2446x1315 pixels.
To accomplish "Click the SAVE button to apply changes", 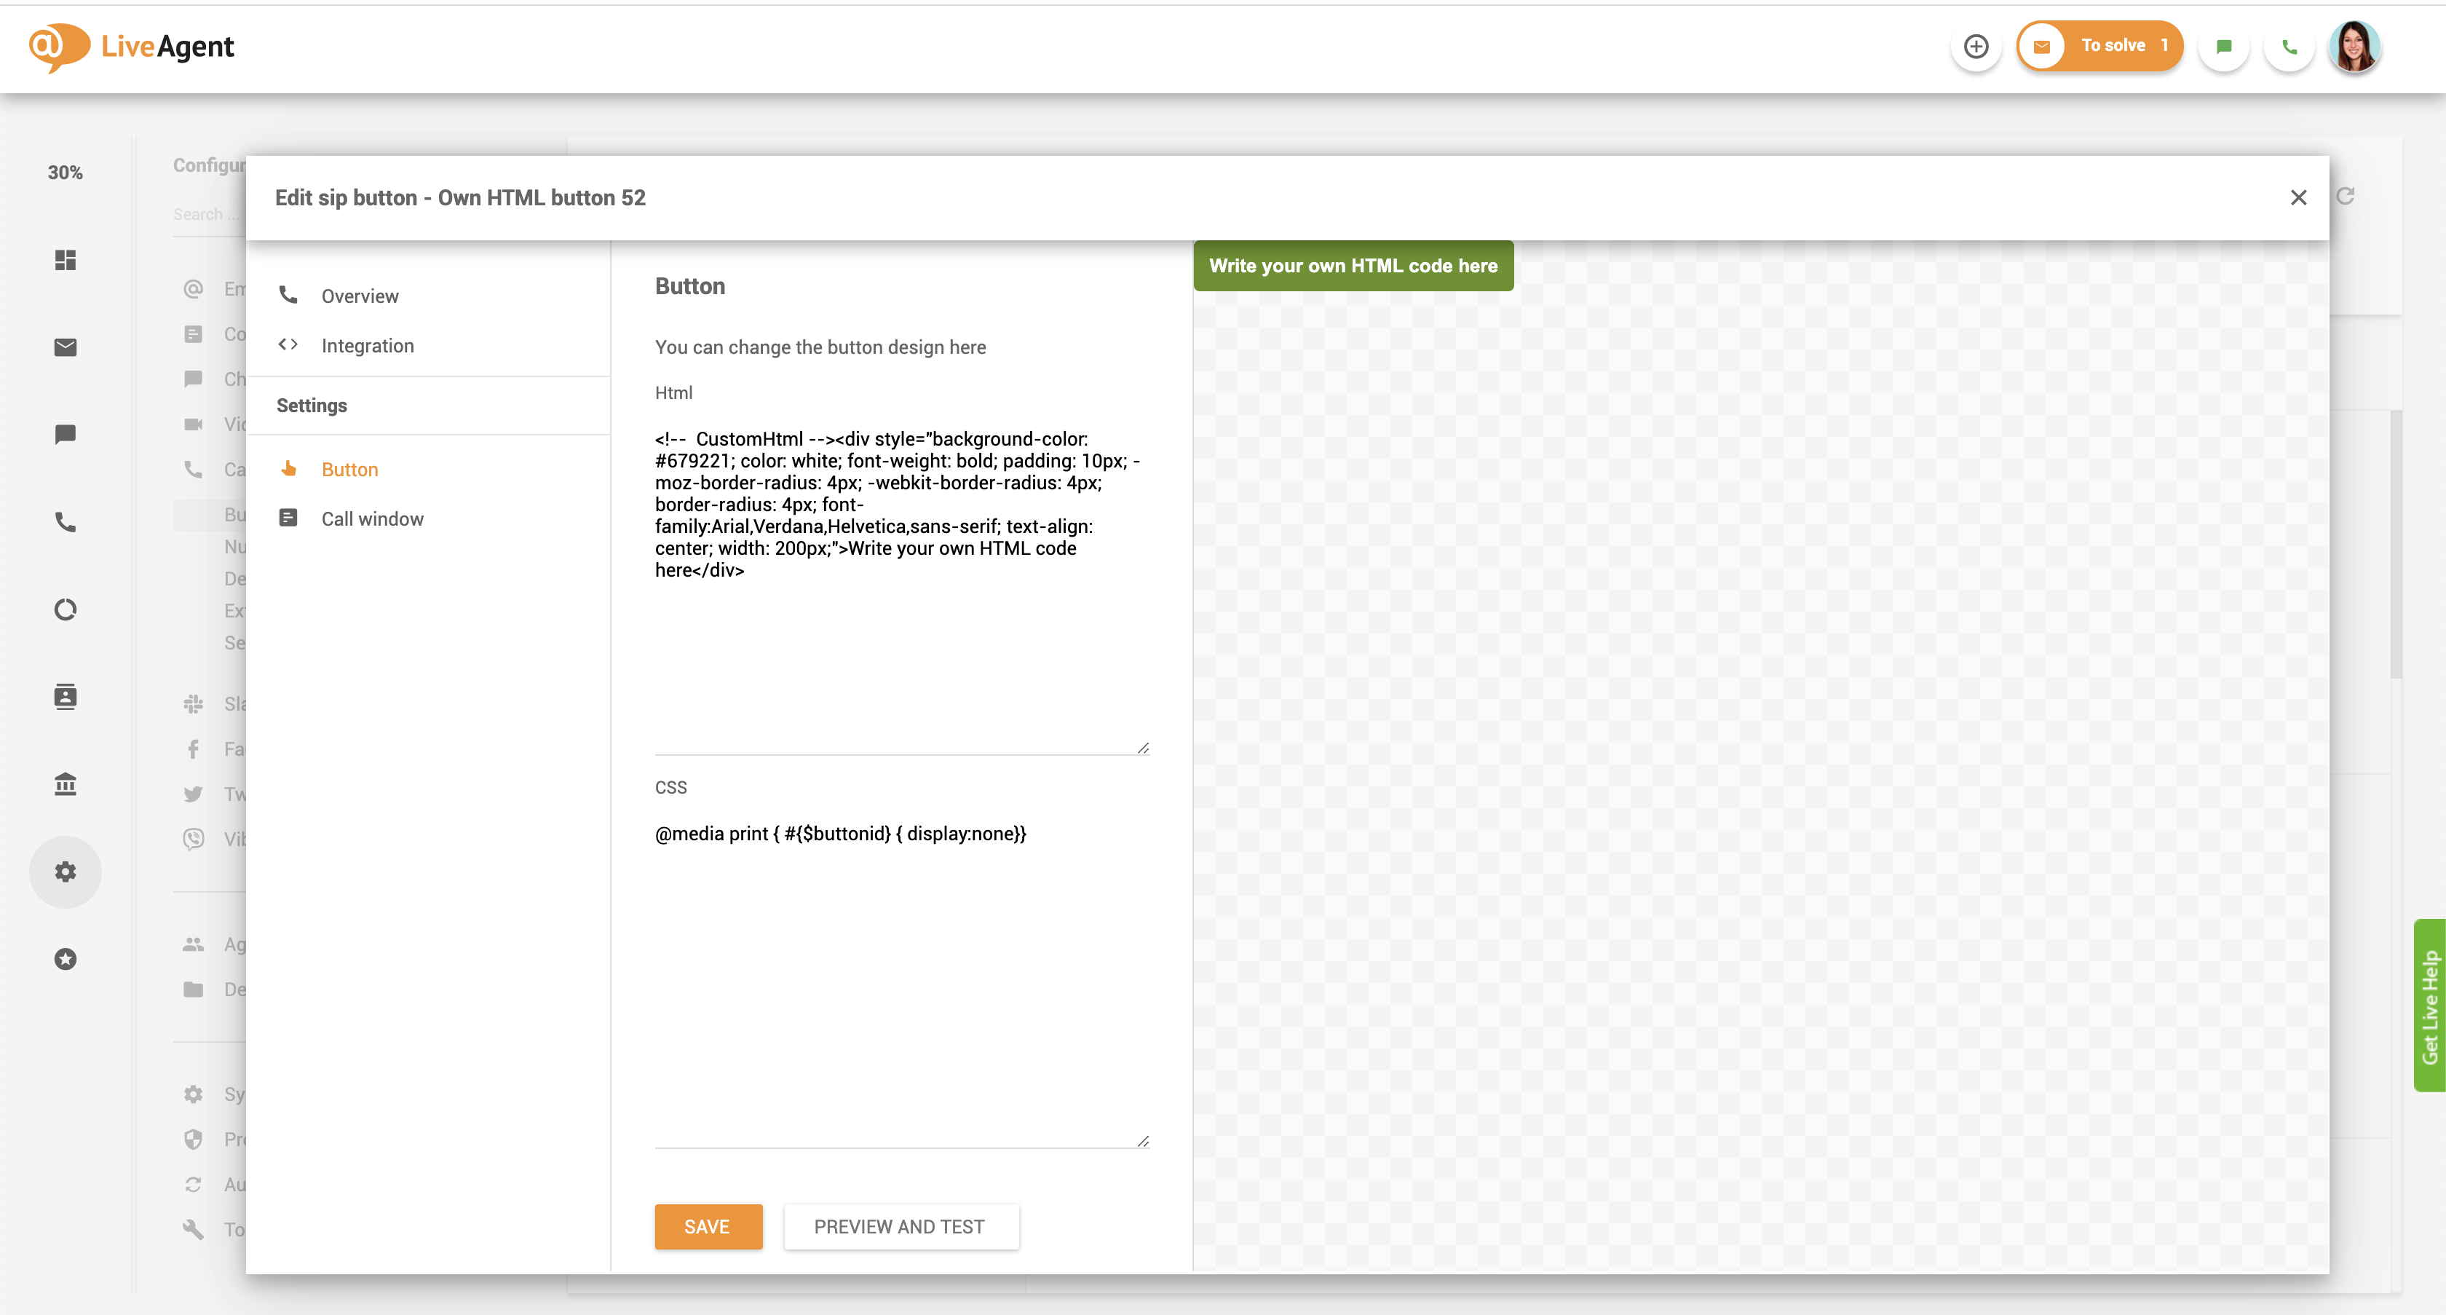I will point(708,1226).
